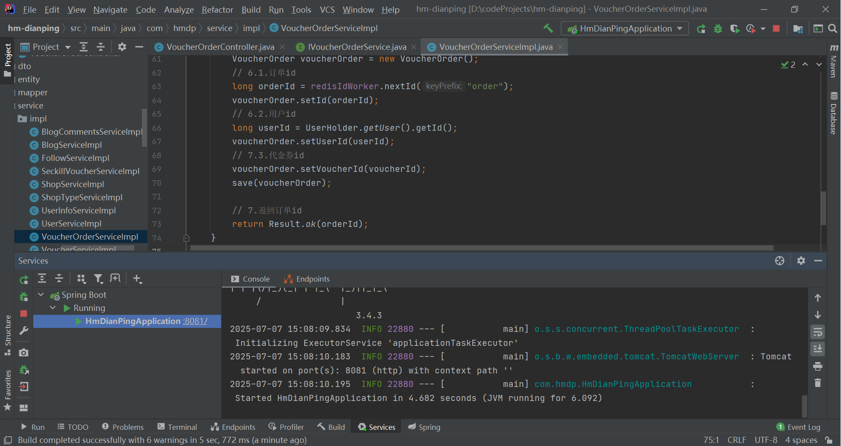Viewport: 841px width, 446px height.
Task: Click the console vertical scrollbar
Action: coord(804,406)
